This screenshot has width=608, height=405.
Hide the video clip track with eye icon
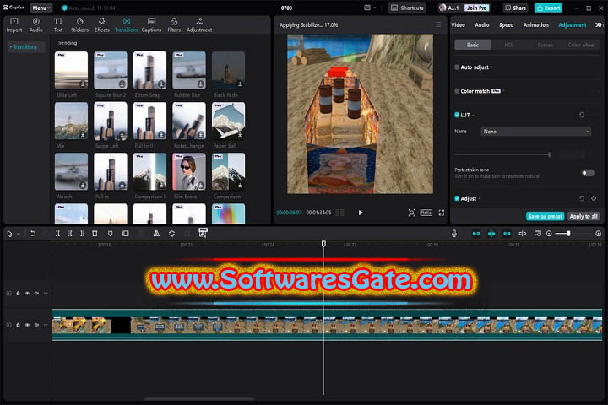coord(27,325)
